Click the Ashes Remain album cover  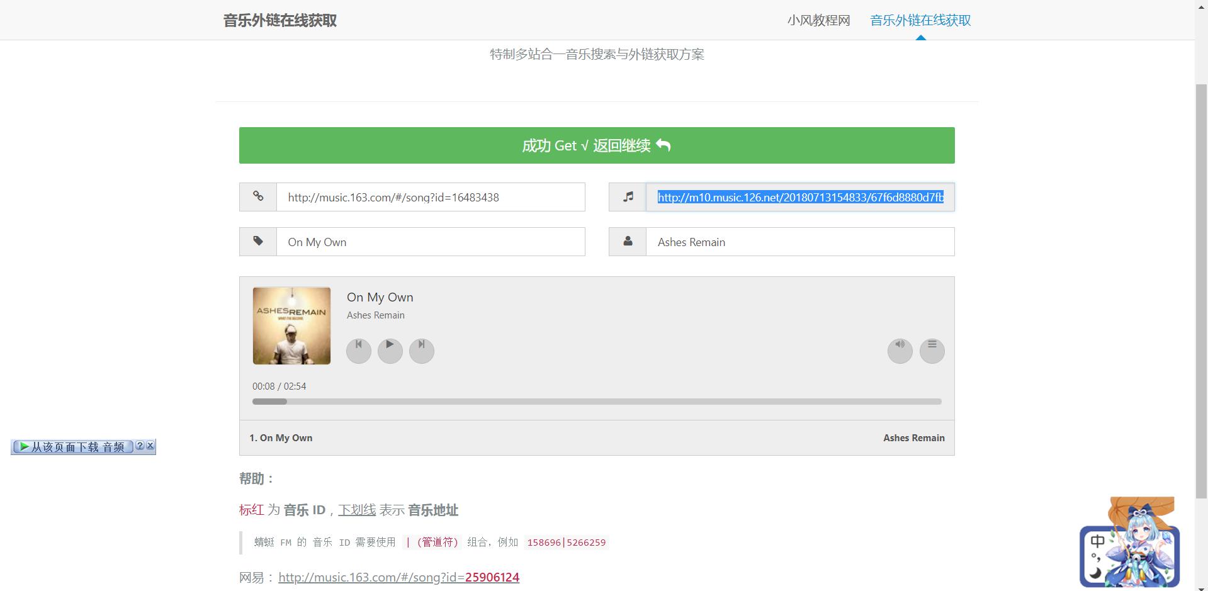[291, 325]
